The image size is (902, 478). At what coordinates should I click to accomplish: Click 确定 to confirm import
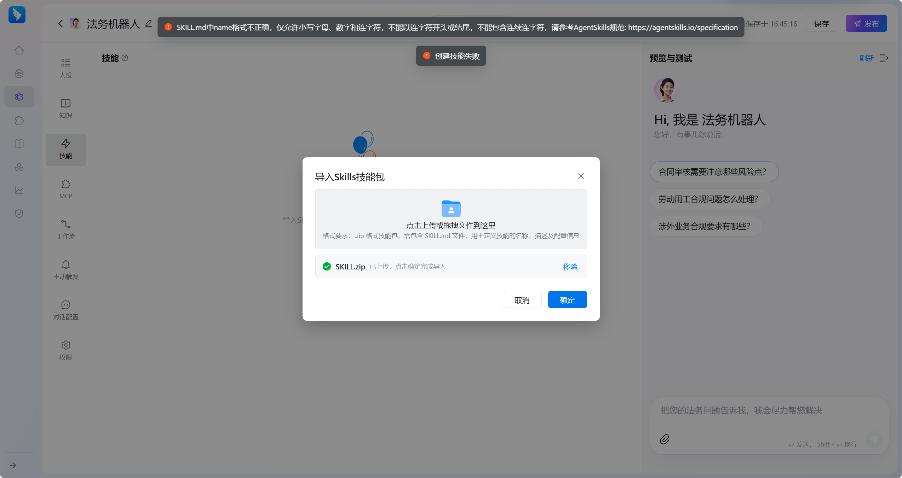[x=567, y=300]
